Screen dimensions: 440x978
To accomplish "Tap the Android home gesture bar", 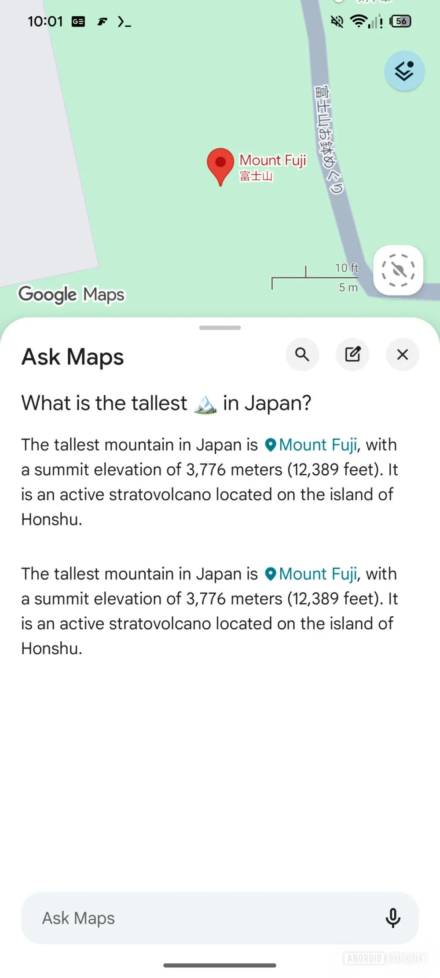I will click(x=220, y=965).
